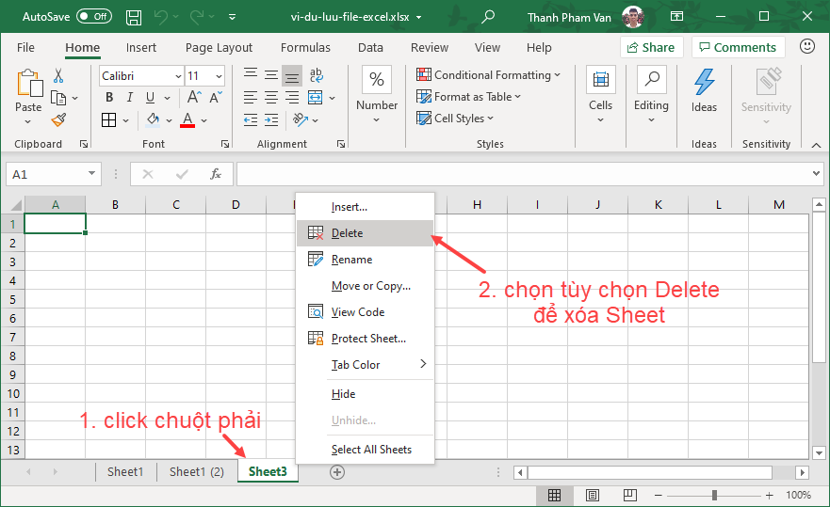
Task: Open the Search magnifier in title bar
Action: point(487,16)
